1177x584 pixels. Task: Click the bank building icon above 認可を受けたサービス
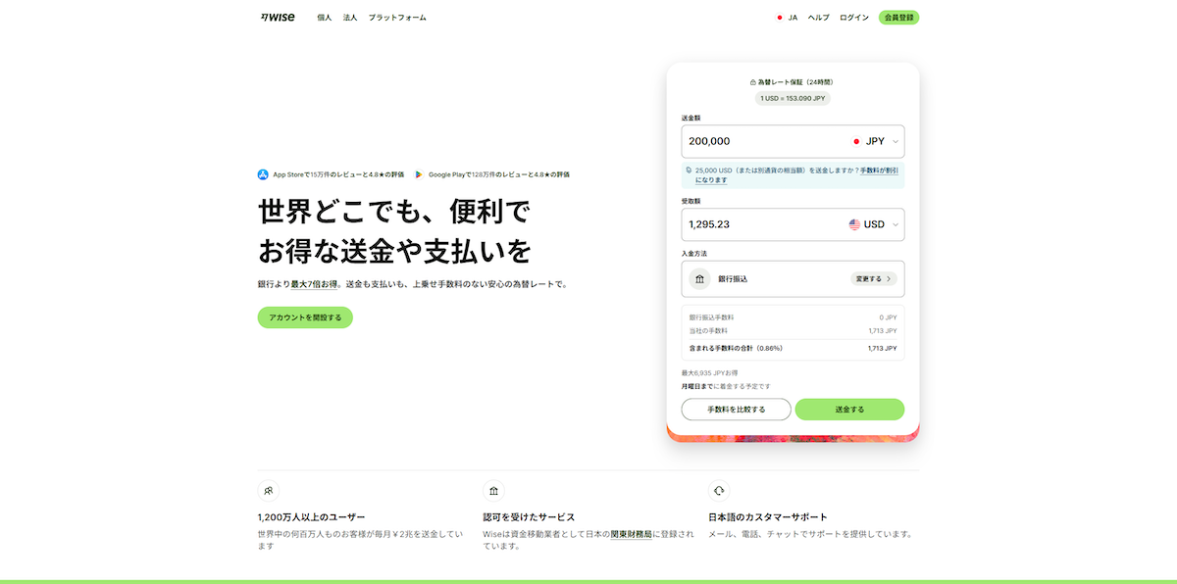click(493, 490)
